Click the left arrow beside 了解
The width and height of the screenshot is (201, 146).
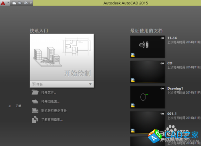point(9,106)
